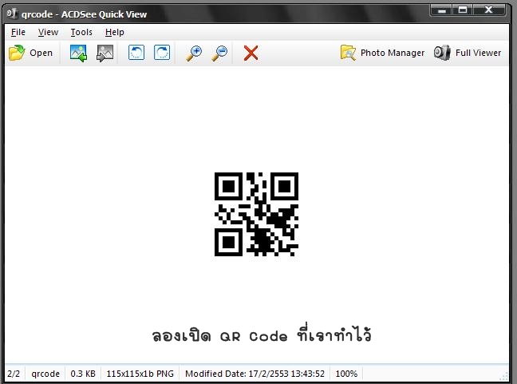The height and width of the screenshot is (384, 517).
Task: Click the Full Viewer camera icon
Action: (442, 53)
